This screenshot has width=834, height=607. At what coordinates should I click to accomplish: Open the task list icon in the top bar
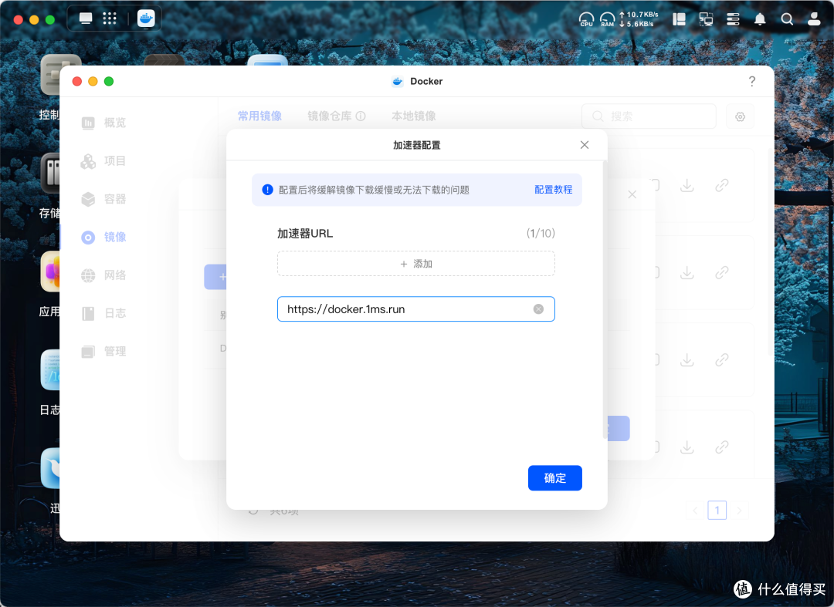[x=733, y=19]
